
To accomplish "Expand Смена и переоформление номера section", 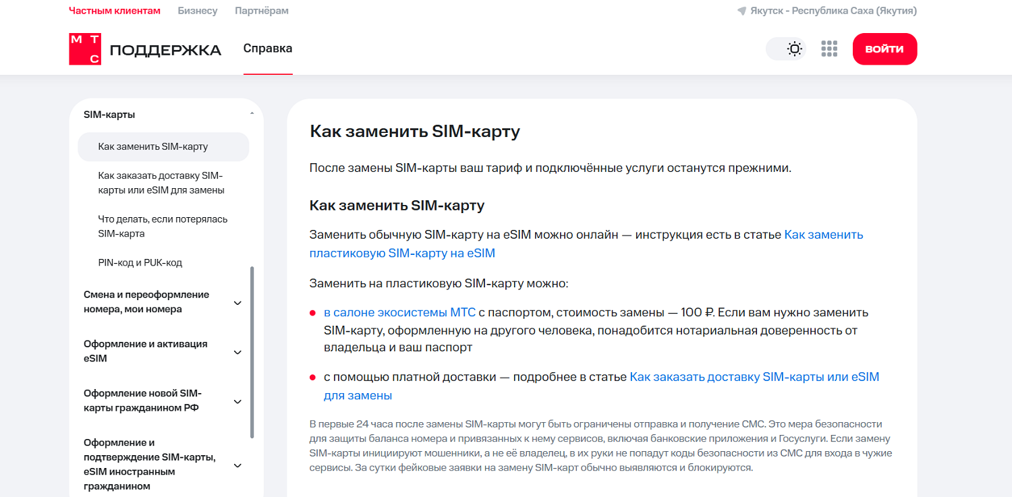I will coord(237,303).
